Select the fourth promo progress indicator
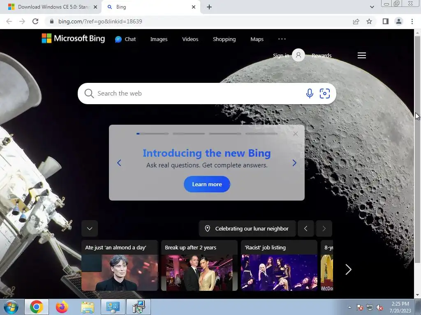This screenshot has height=315, width=421. pos(261,134)
